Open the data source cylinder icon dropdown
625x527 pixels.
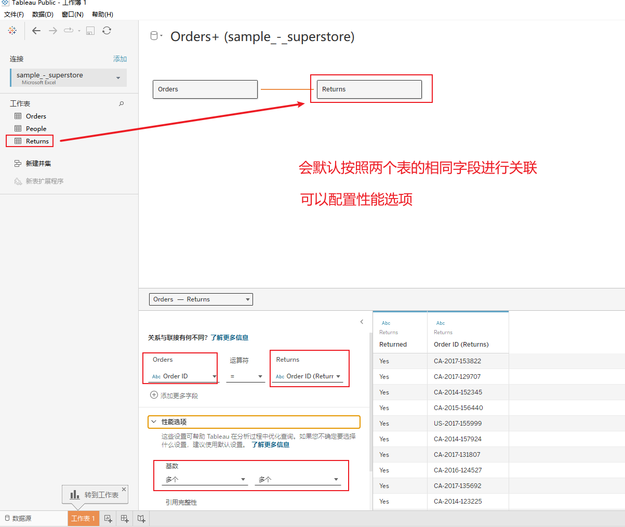tap(156, 36)
